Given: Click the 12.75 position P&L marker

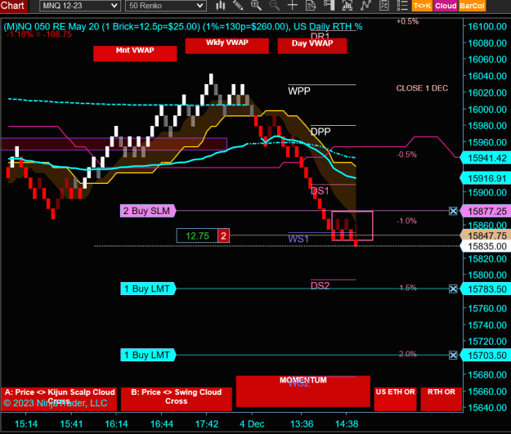Looking at the screenshot, I should coord(197,235).
